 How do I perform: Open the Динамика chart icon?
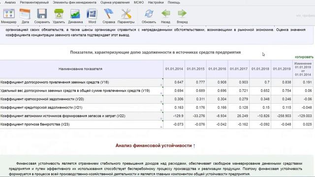[x=75, y=14]
